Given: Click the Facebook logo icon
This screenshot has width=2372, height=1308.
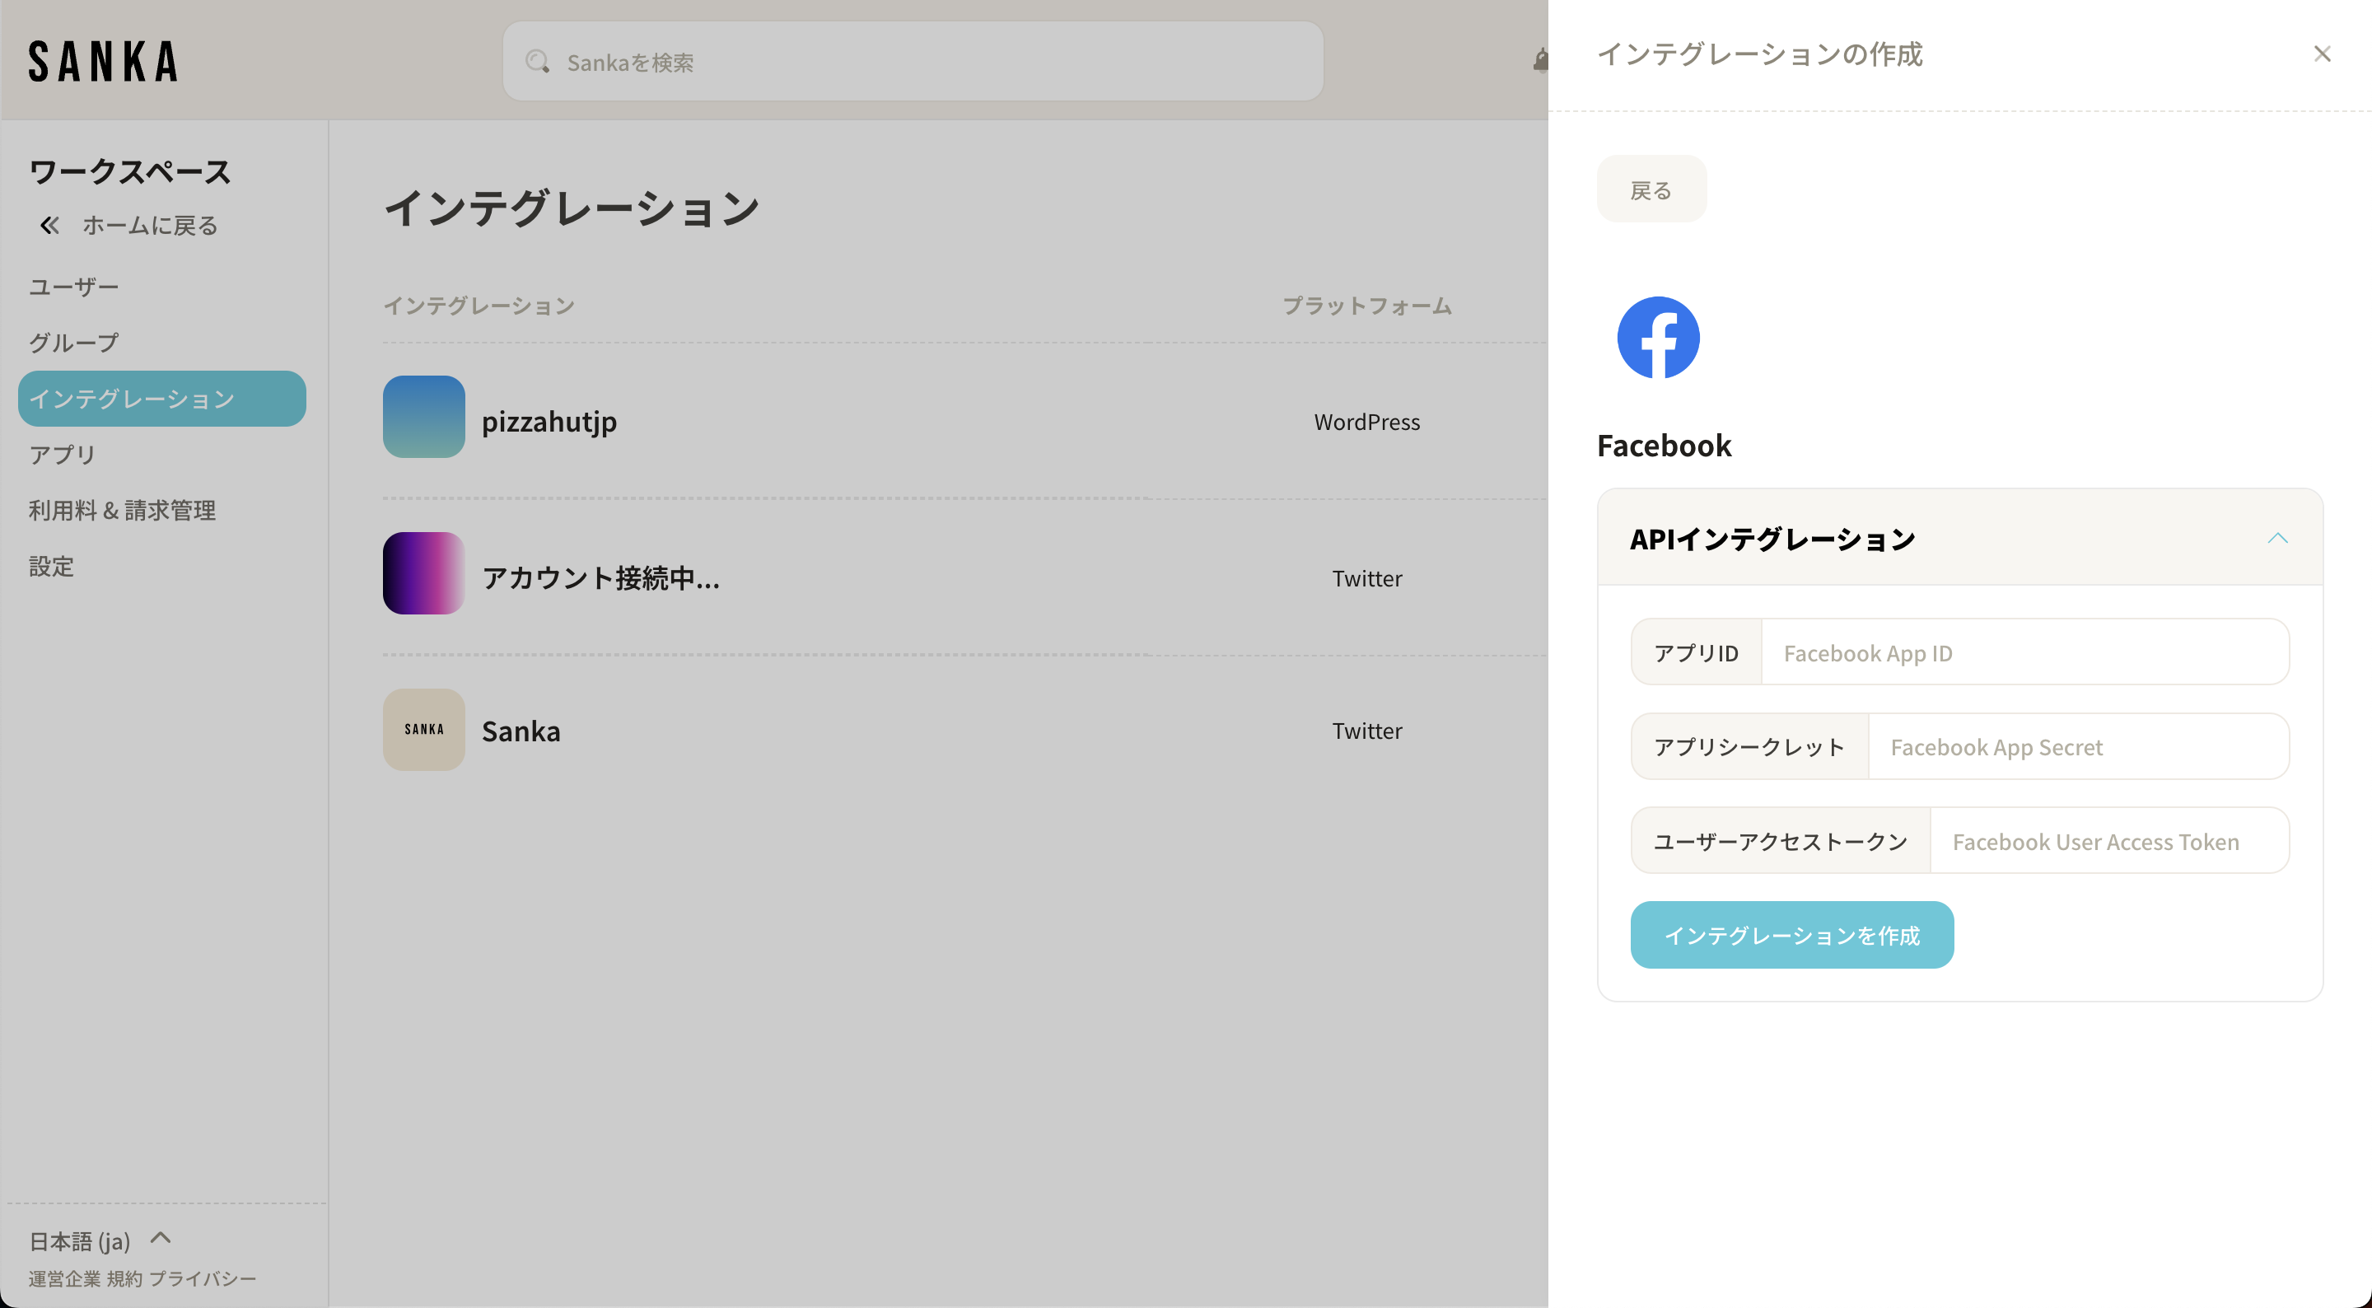Looking at the screenshot, I should [1657, 337].
